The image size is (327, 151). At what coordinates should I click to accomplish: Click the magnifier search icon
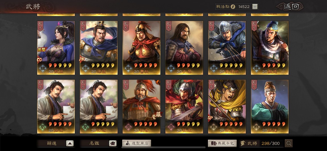coord(289,143)
